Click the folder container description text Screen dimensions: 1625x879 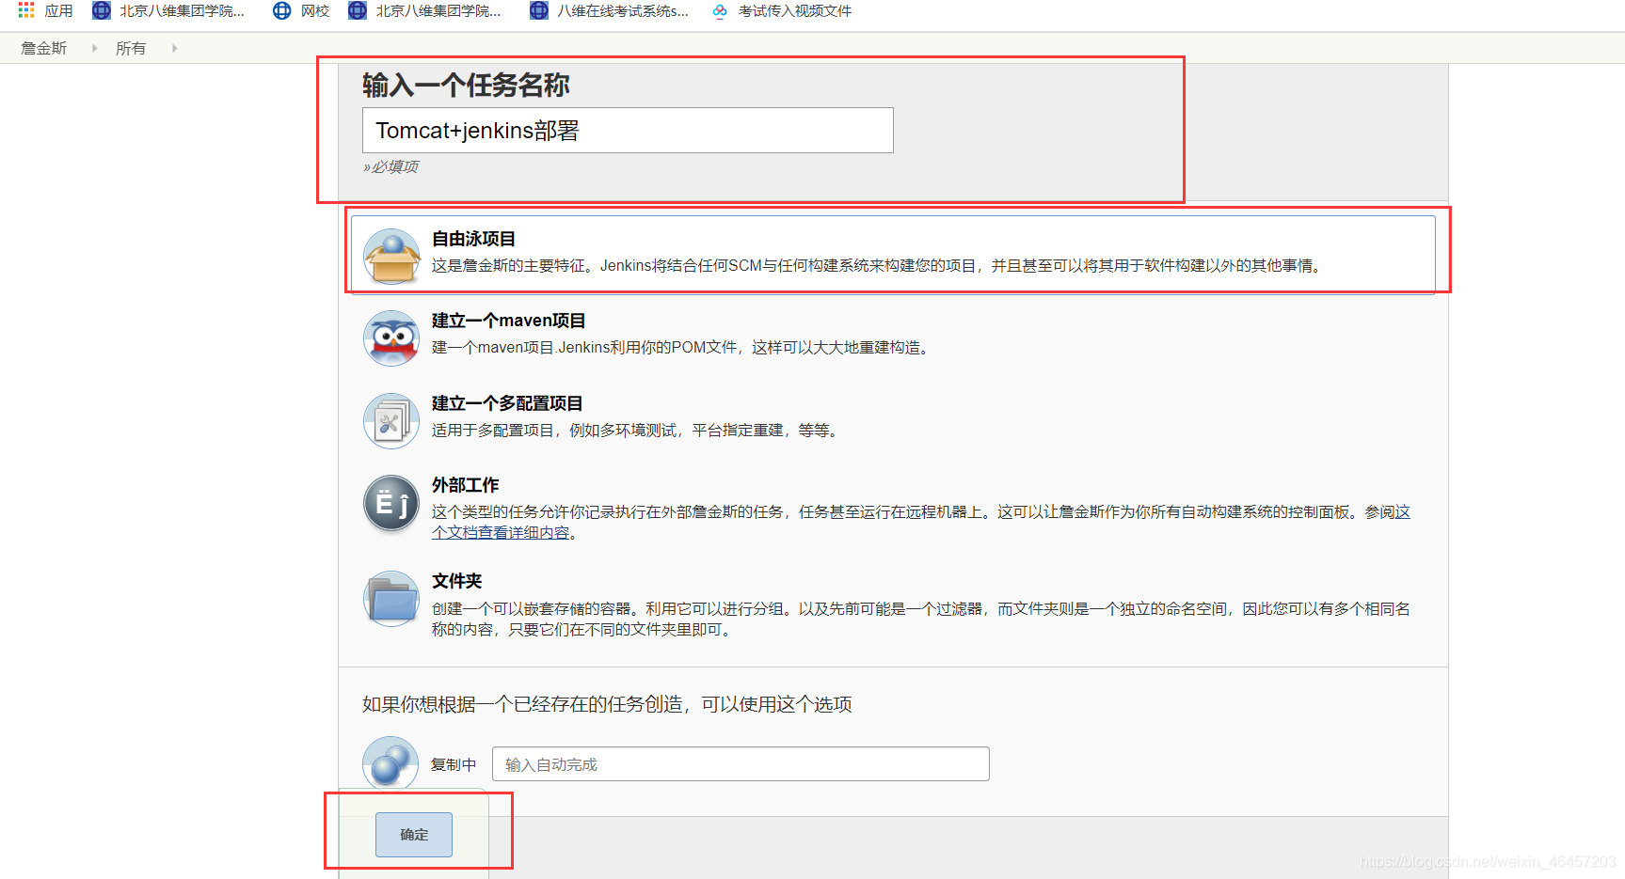tap(921, 619)
